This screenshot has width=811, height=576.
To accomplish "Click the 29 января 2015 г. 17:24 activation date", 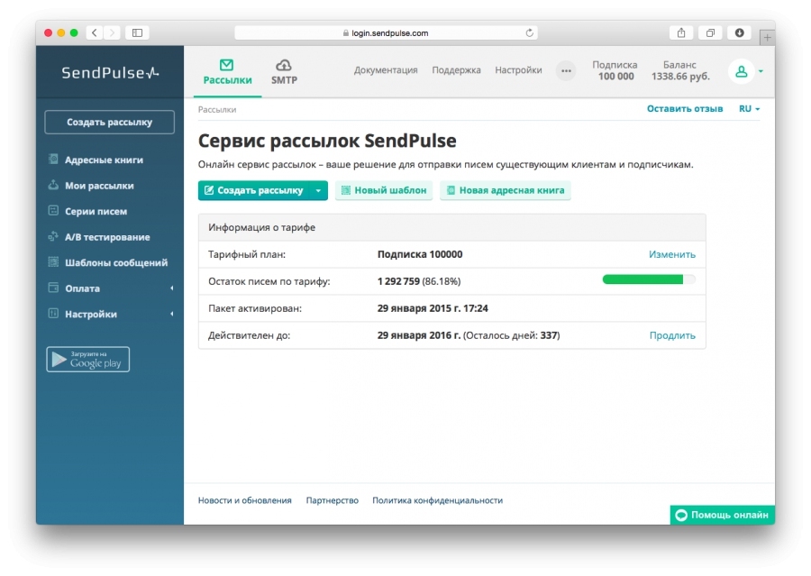I will tap(433, 308).
